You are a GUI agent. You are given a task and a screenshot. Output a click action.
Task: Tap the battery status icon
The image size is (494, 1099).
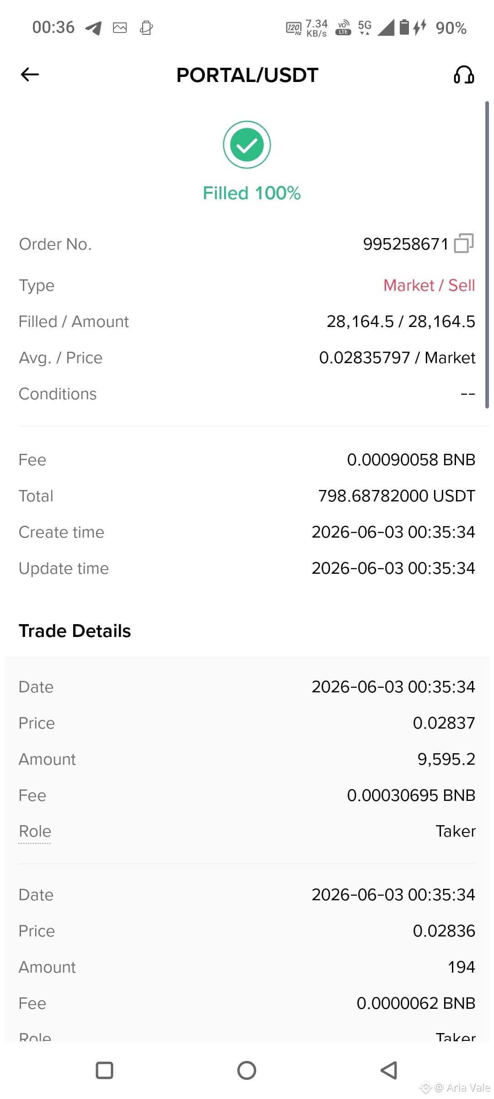404,27
